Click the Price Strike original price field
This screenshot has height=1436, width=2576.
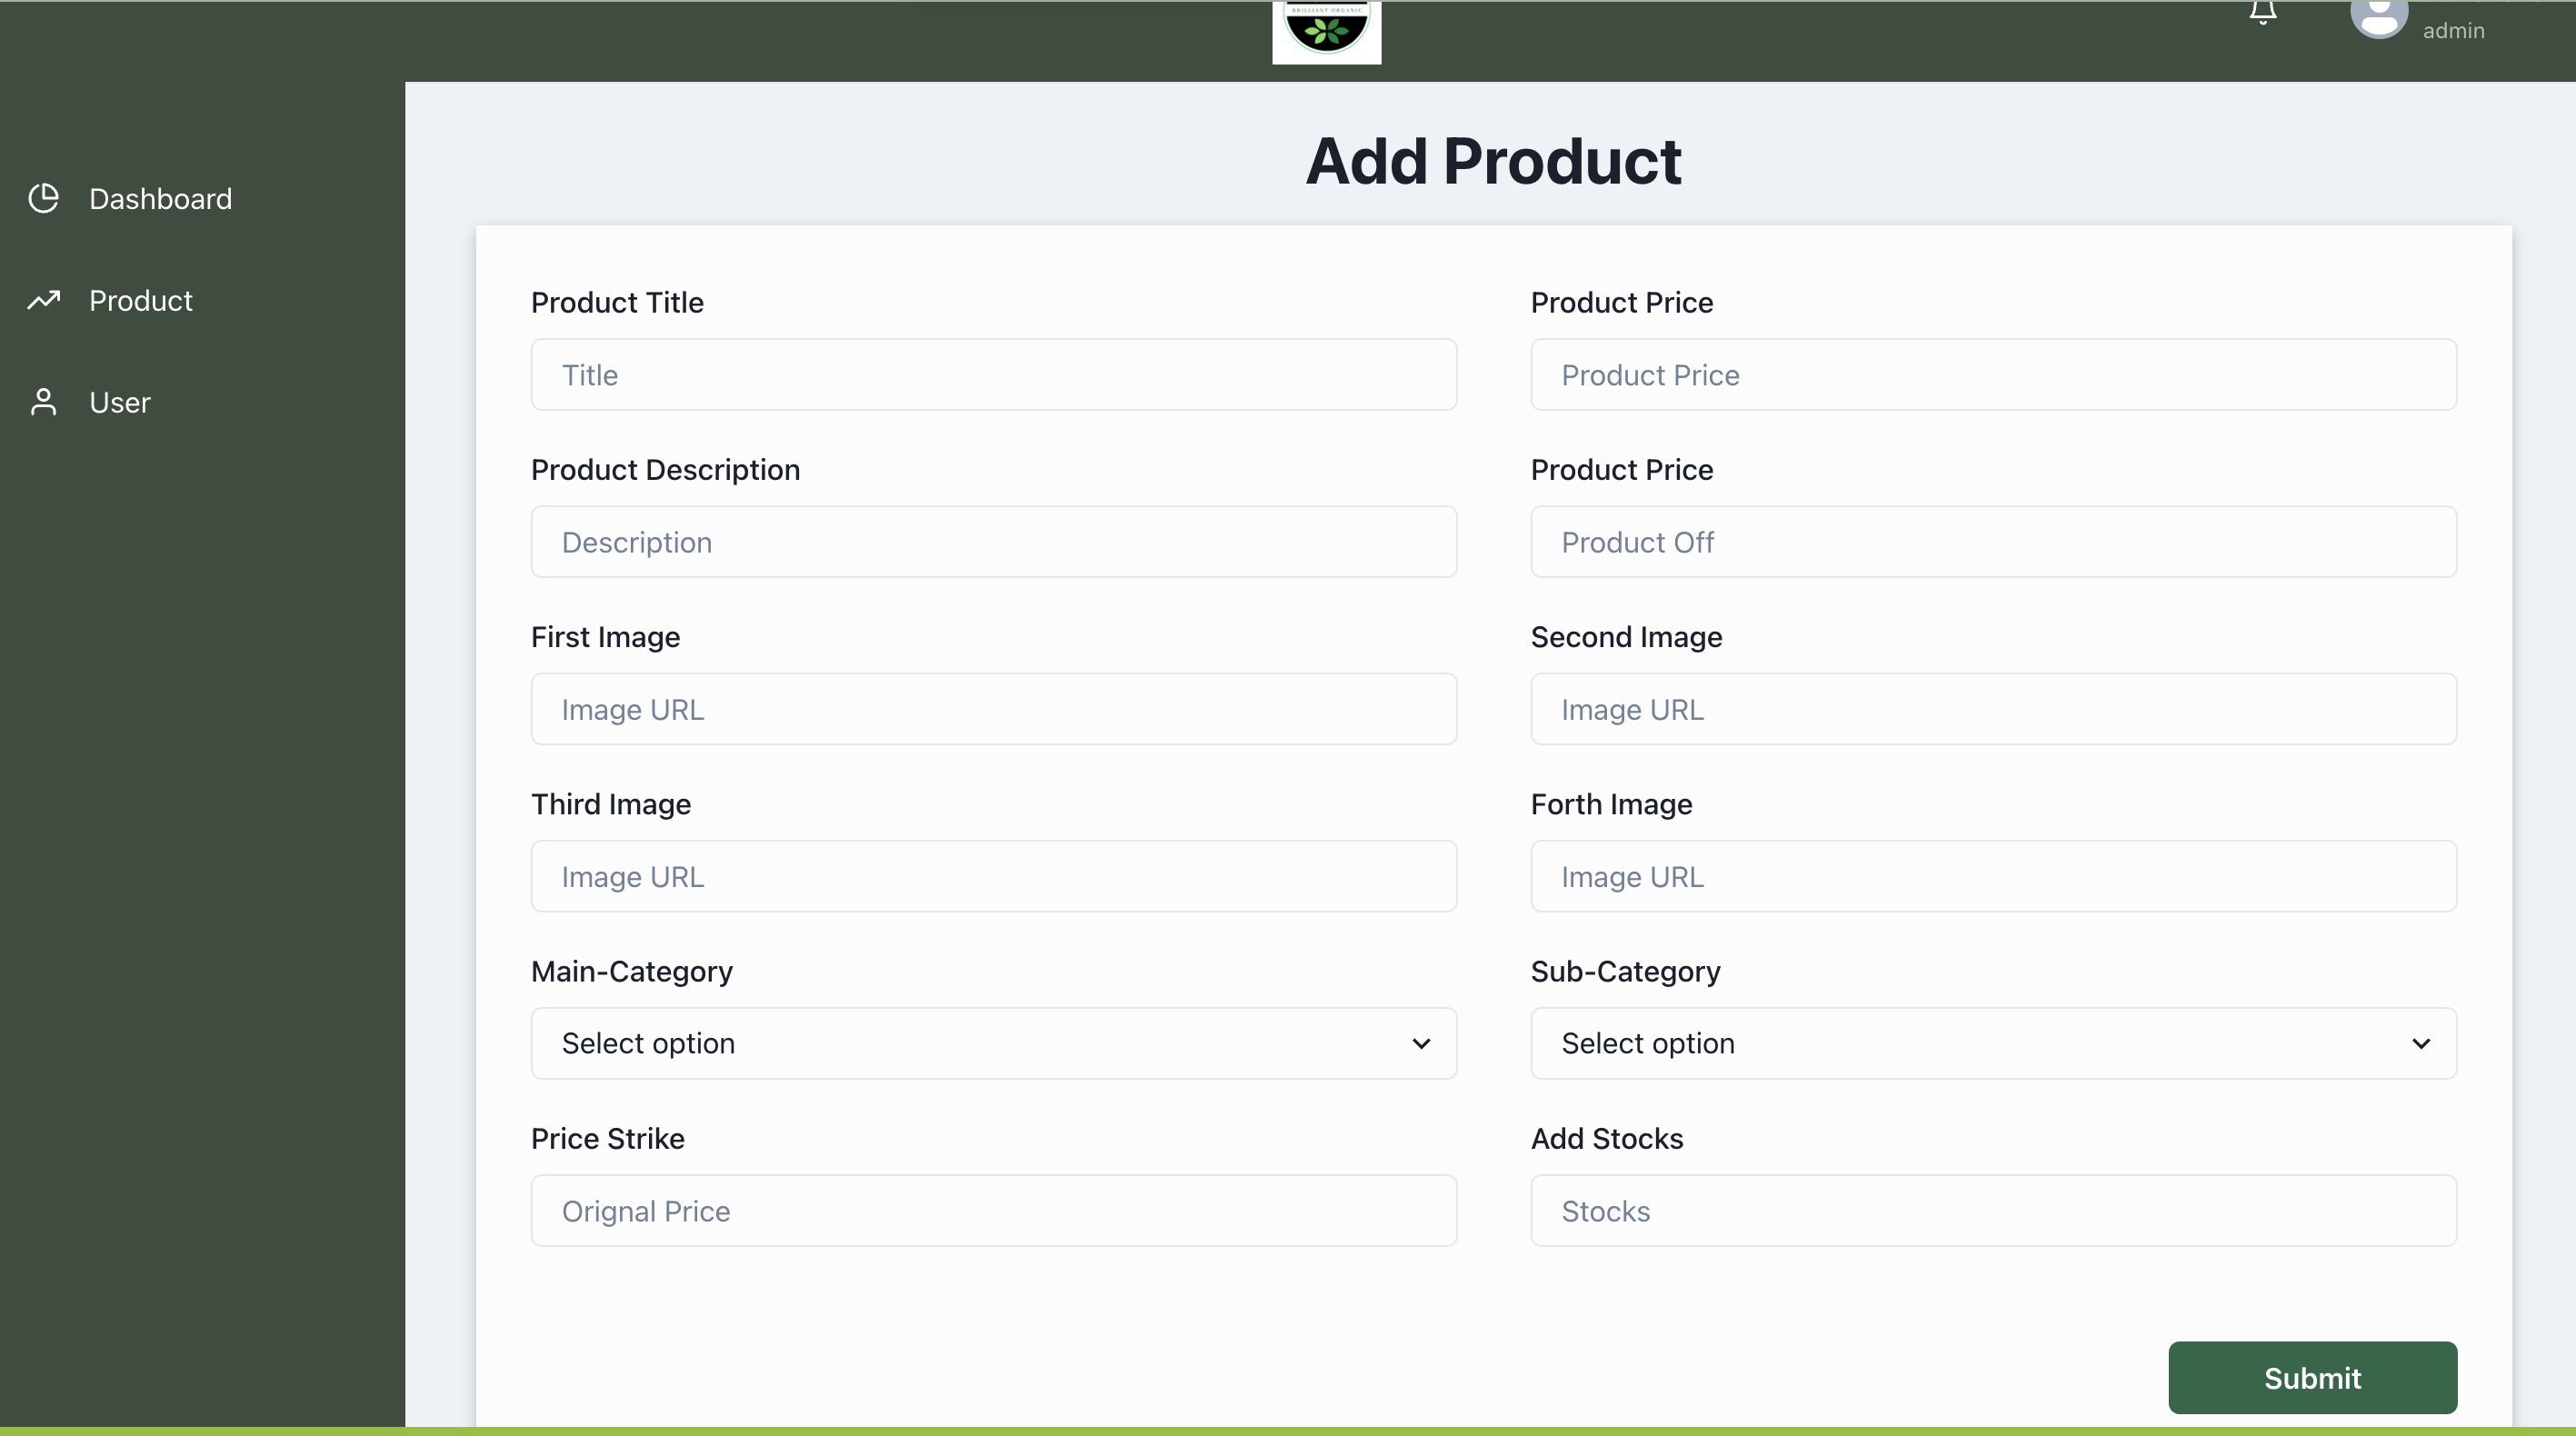coord(993,1210)
